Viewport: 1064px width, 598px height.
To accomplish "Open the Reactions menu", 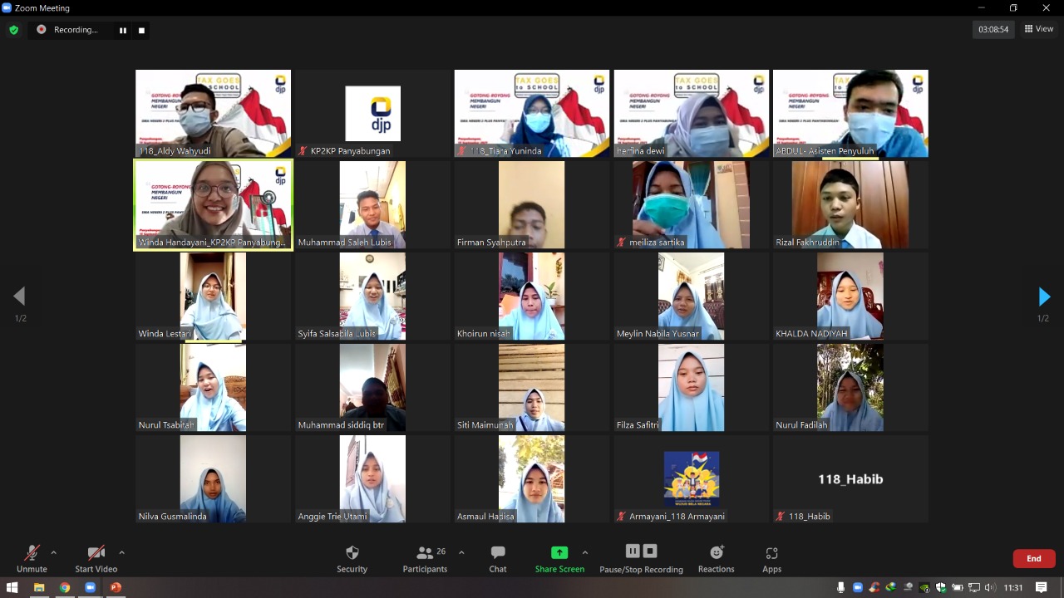I will click(716, 558).
